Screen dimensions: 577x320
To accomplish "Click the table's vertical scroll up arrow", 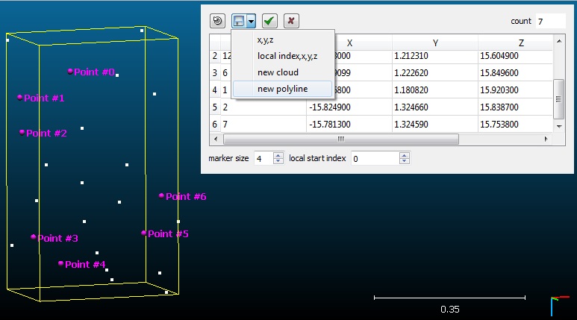I will [x=559, y=41].
